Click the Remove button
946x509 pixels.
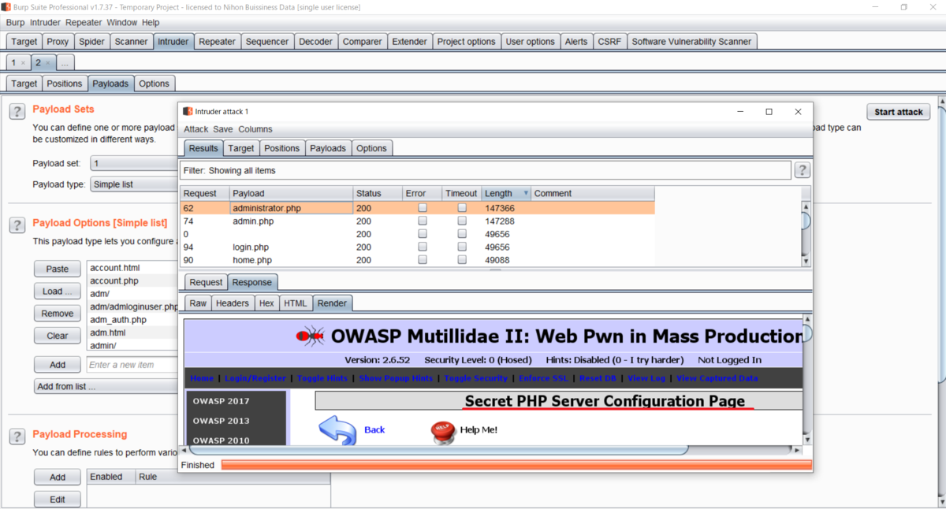[x=58, y=313]
